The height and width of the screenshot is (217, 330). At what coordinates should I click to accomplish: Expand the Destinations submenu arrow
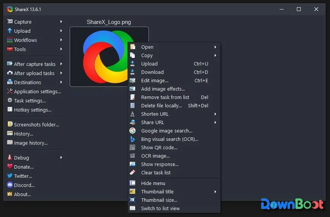(61, 82)
